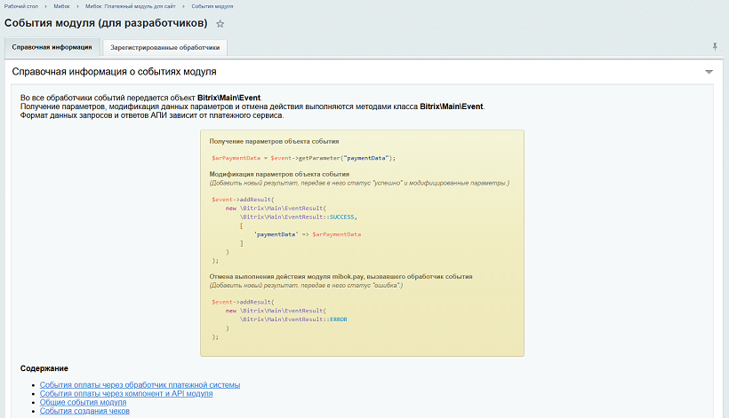
Task: Open События оплаты через обработчик платежной системы
Action: click(140, 385)
